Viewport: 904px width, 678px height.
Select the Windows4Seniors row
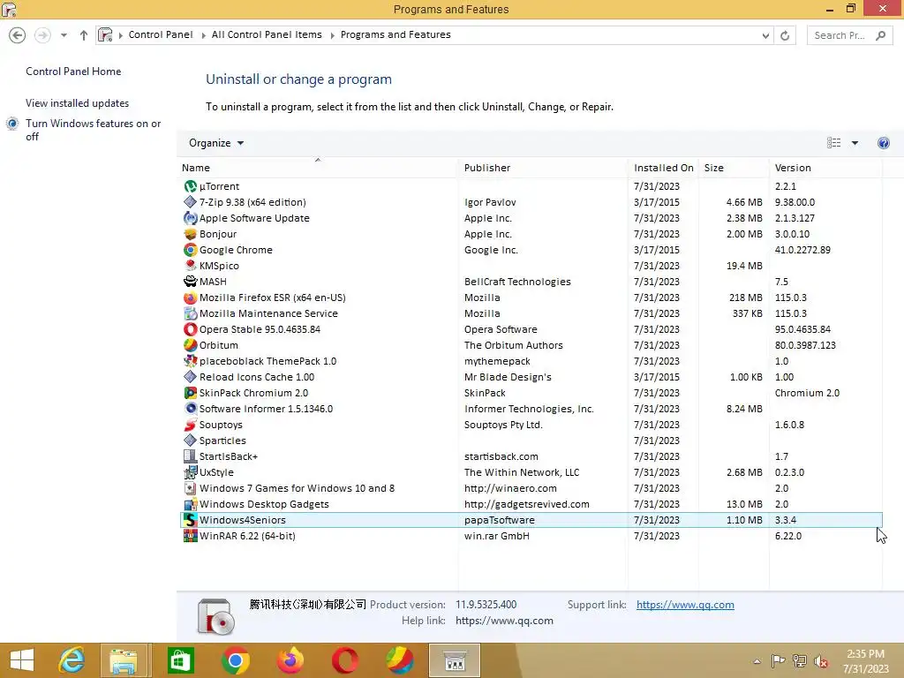[x=531, y=520]
